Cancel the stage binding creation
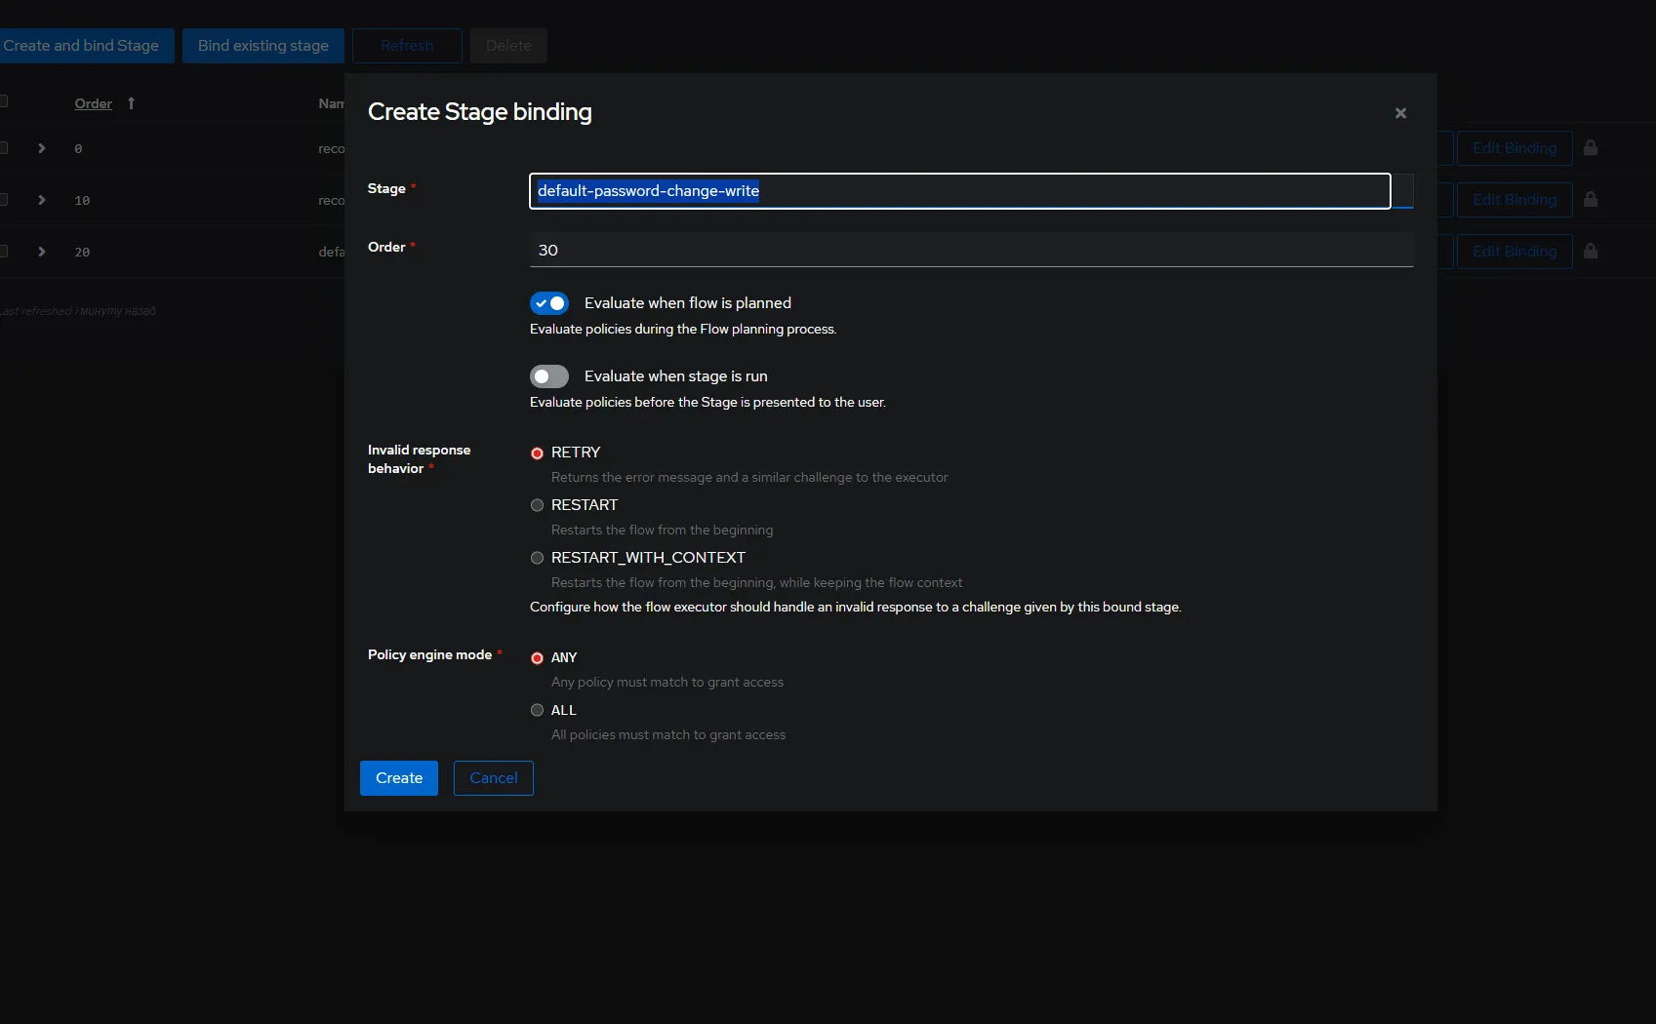 tap(493, 778)
